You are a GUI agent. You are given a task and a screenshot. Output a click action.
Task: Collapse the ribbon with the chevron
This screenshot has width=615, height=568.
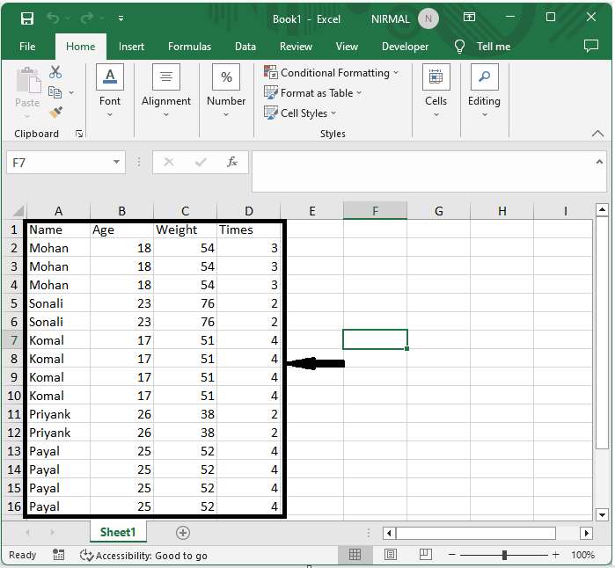[597, 134]
